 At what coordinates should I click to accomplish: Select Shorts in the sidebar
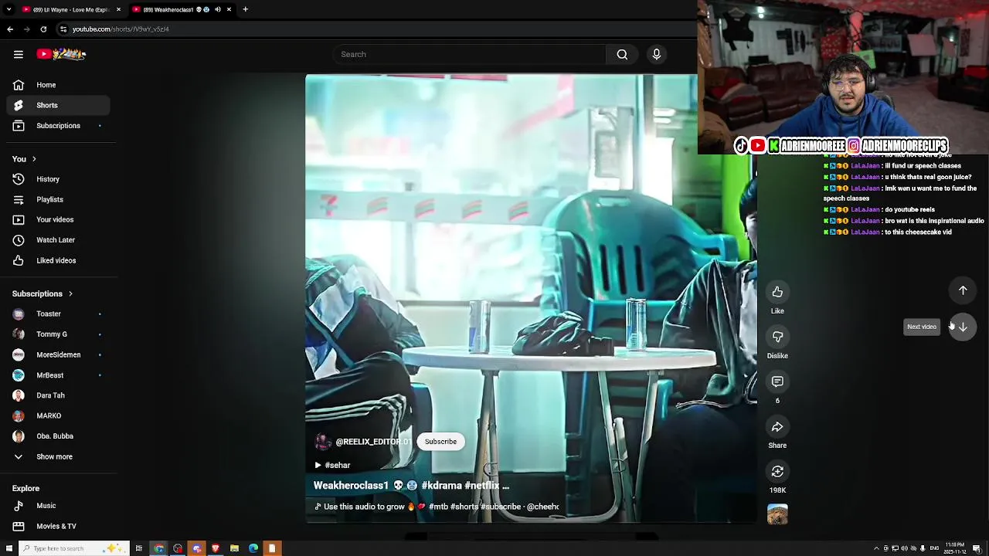[59, 105]
